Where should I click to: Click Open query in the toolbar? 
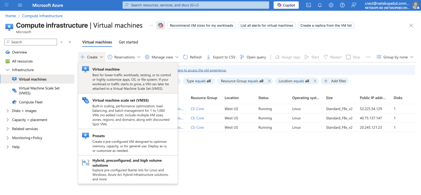point(253,57)
